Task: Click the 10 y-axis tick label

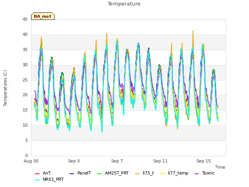Action: [25, 125]
